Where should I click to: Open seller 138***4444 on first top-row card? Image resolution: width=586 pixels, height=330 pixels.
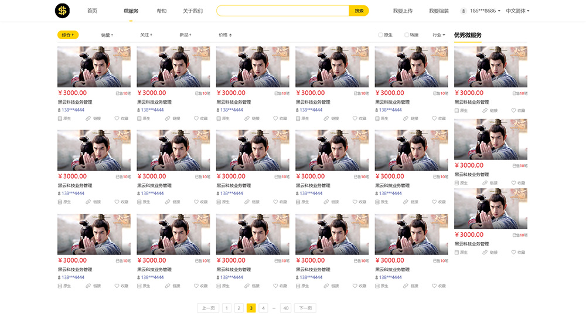[73, 110]
